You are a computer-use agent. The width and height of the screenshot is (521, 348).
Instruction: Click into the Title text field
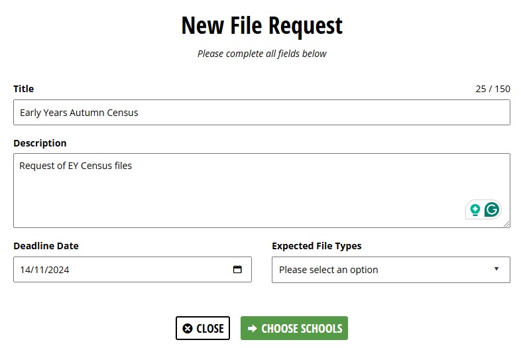261,112
